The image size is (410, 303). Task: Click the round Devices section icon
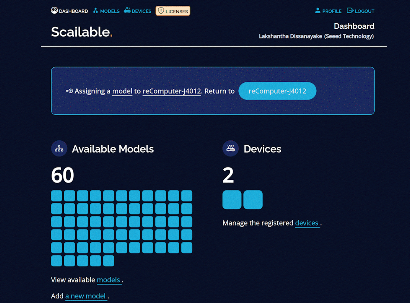[231, 148]
